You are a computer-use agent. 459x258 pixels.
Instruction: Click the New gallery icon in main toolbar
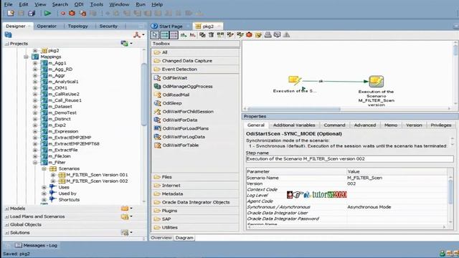click(x=11, y=13)
